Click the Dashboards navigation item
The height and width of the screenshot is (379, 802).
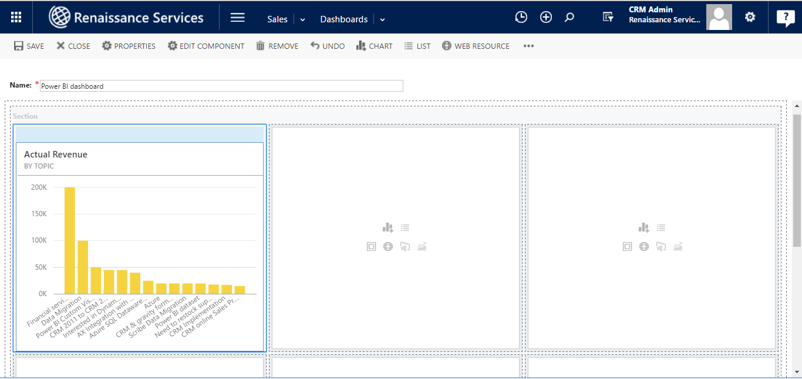click(x=343, y=19)
